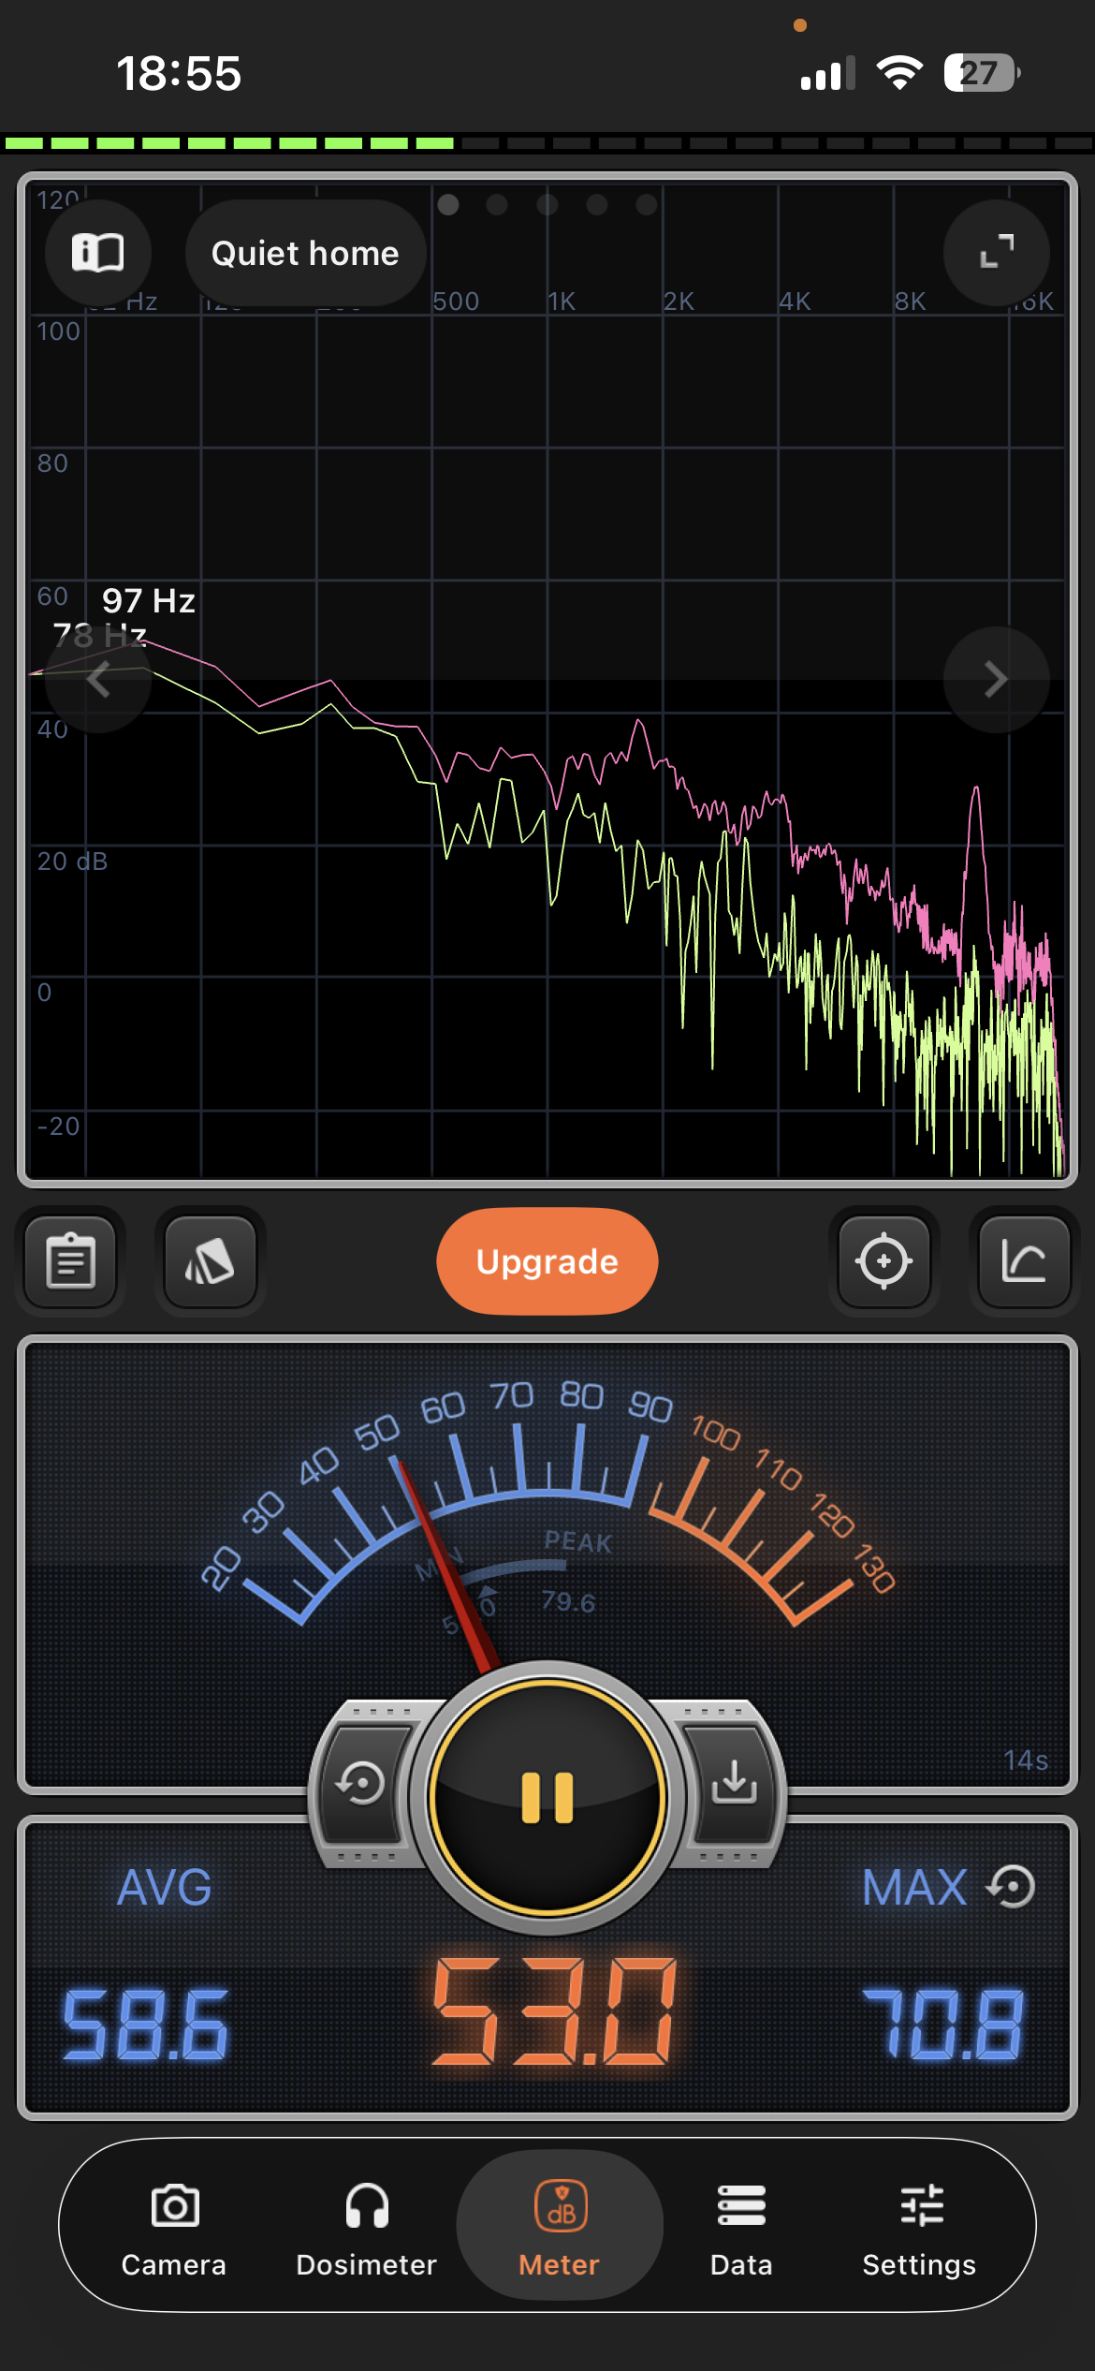Expand the spectrum graph to fullscreen
This screenshot has height=2371, width=1095.
996,253
